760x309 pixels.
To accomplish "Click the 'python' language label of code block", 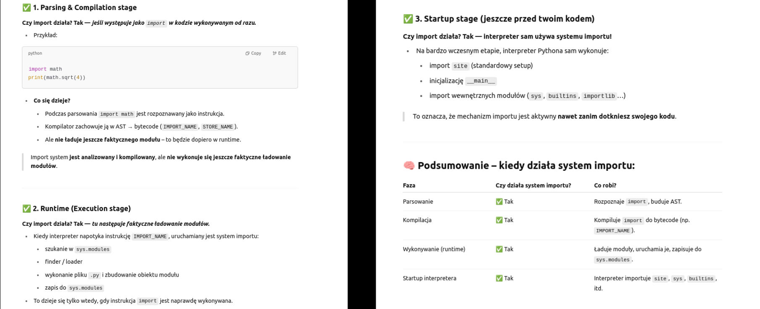I will coord(35,53).
